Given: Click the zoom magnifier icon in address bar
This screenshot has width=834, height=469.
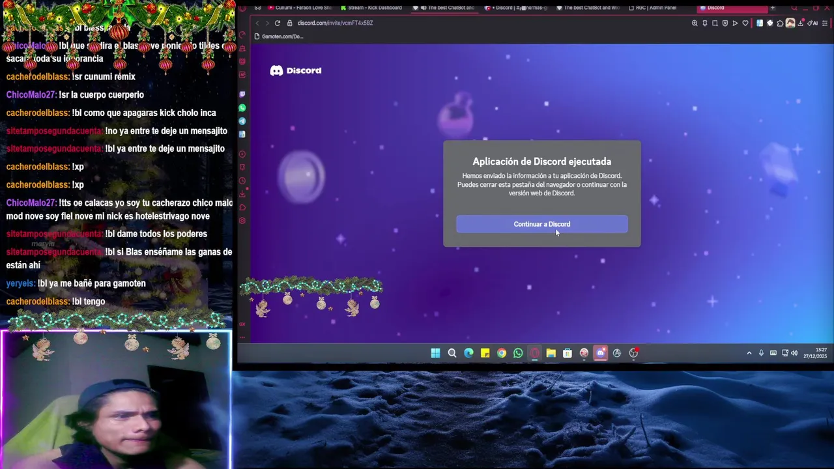Looking at the screenshot, I should [695, 23].
